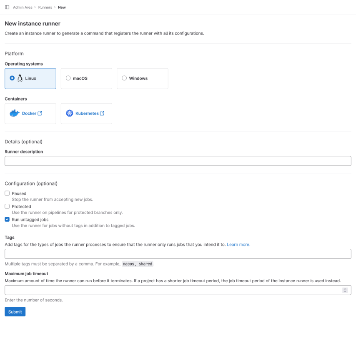Click inside the Tags input field
Screen dimensions: 356x346
[178, 253]
